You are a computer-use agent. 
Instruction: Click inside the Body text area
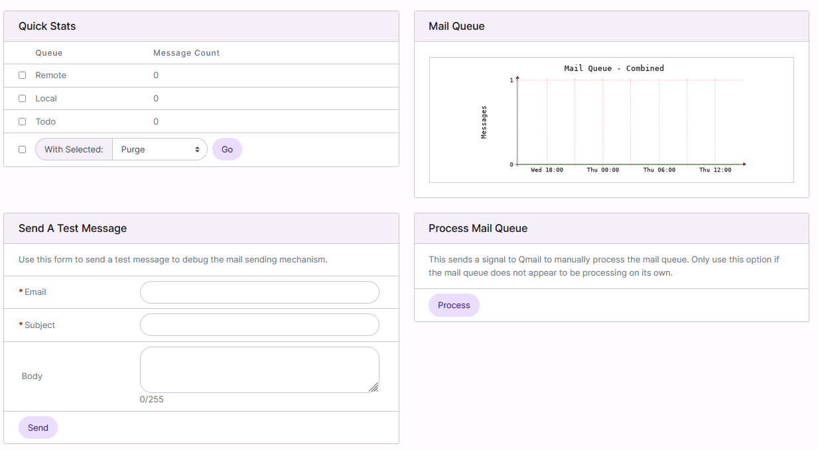click(x=259, y=369)
